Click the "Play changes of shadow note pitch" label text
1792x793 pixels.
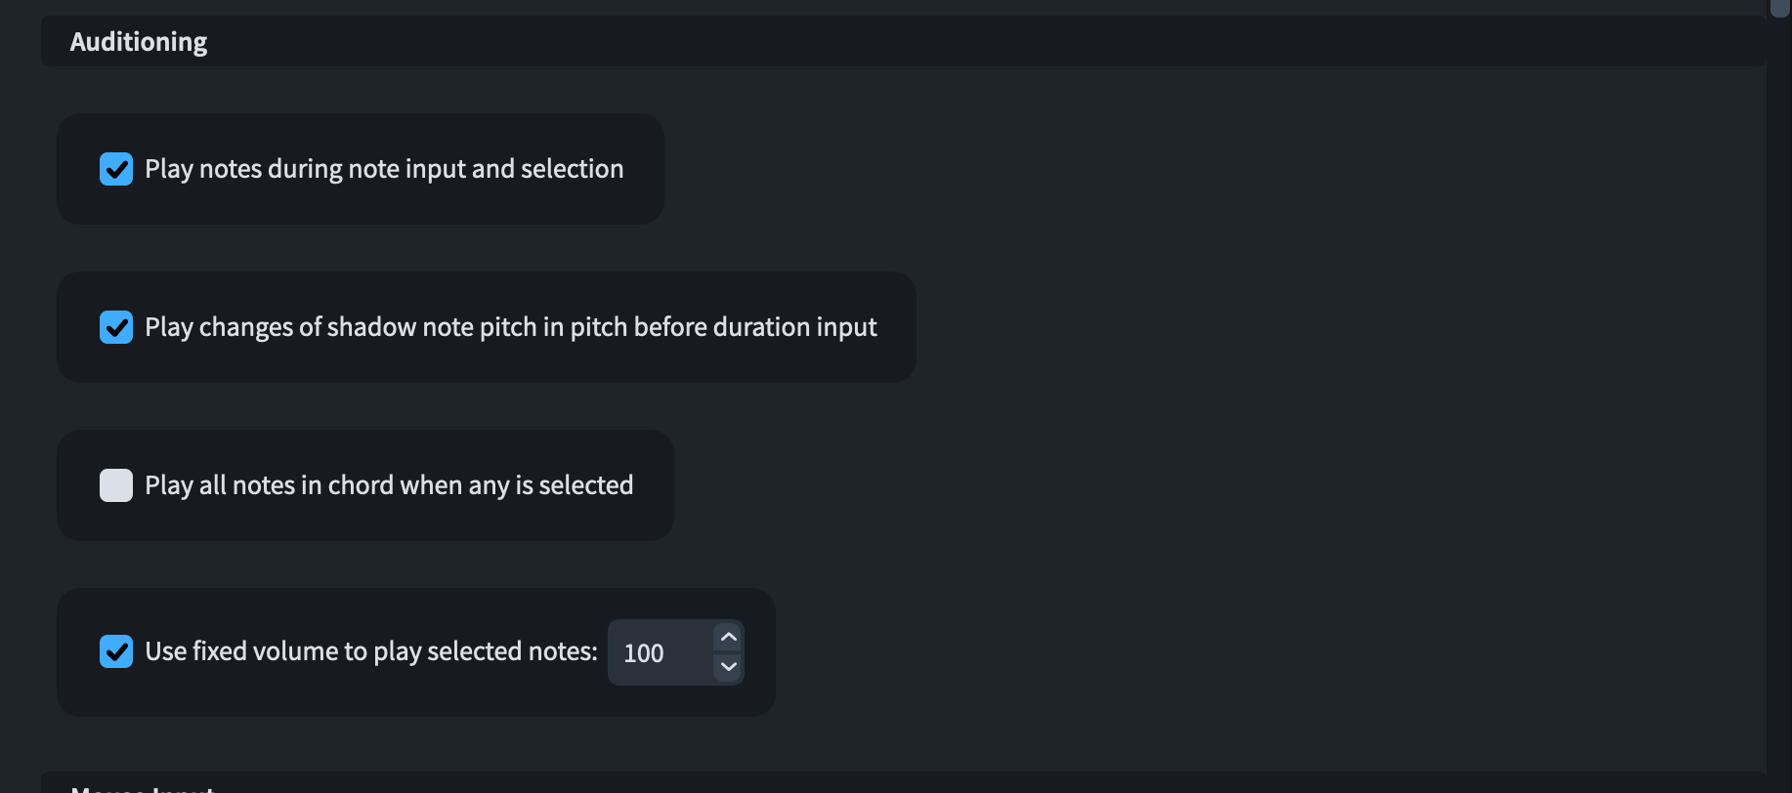tap(511, 327)
